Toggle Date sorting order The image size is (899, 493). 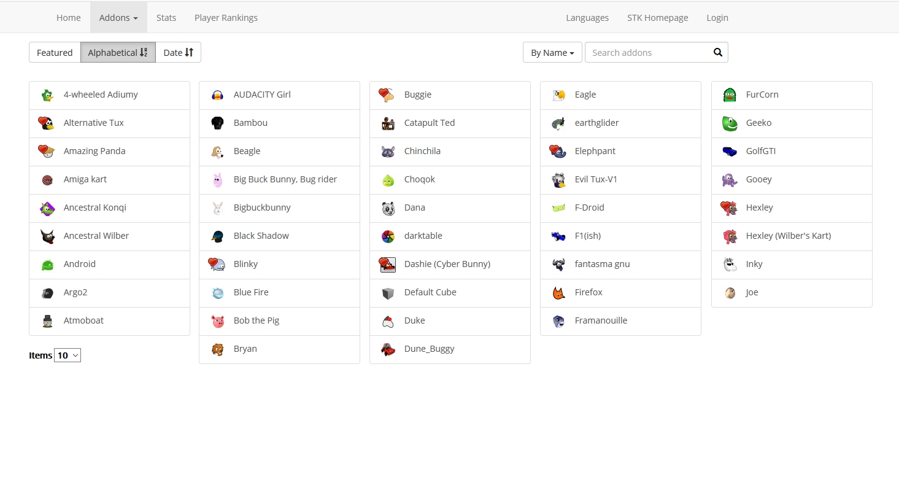[x=178, y=53]
